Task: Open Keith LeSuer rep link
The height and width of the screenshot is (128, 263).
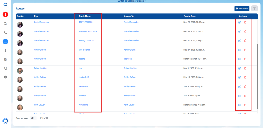Action: click(x=39, y=105)
